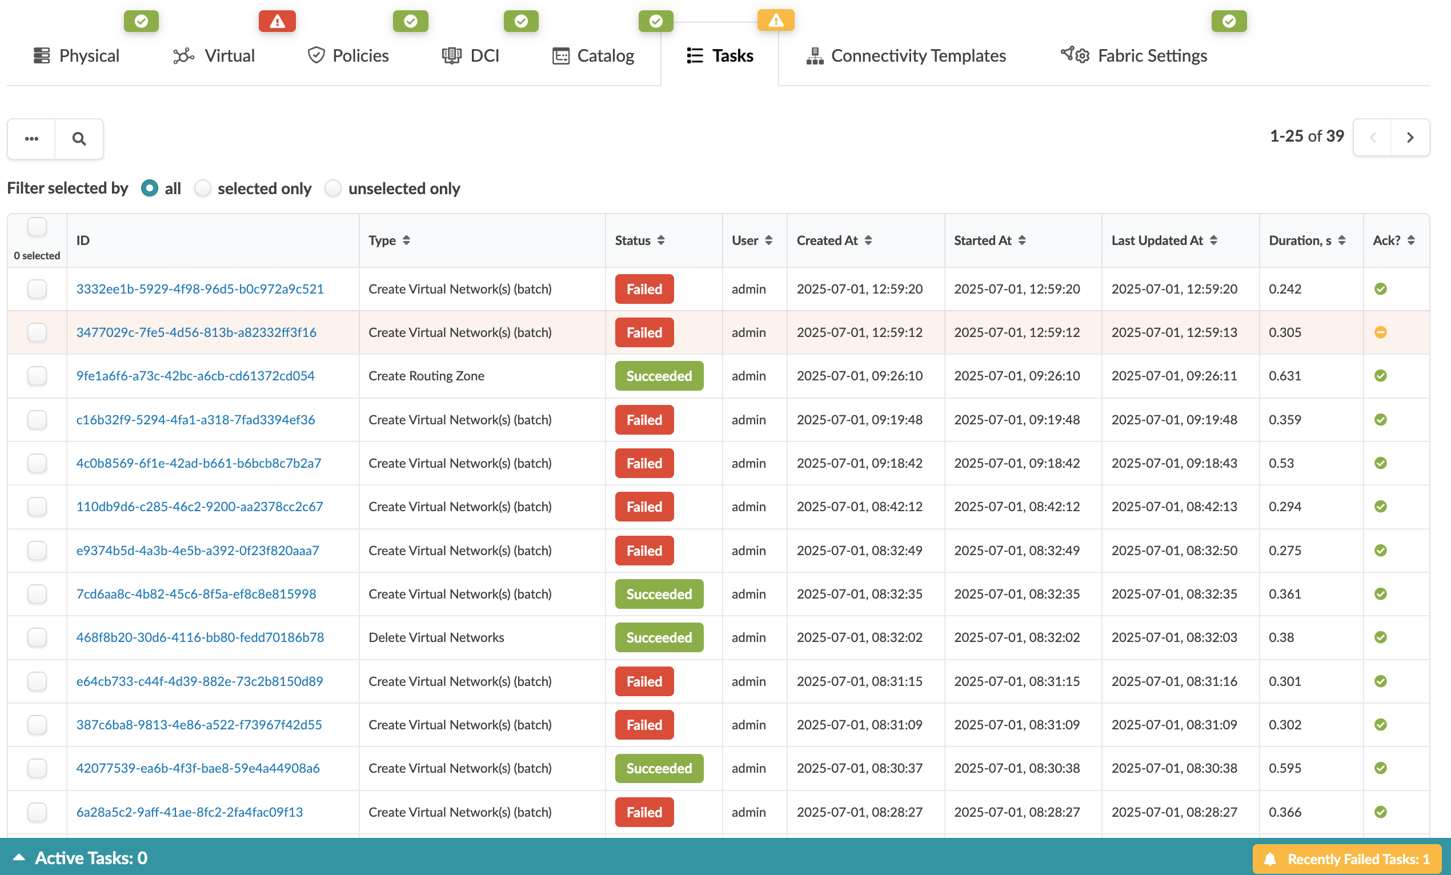Viewport: 1451px width, 875px height.
Task: Expand the Active Tasks bottom panel
Action: 19,857
